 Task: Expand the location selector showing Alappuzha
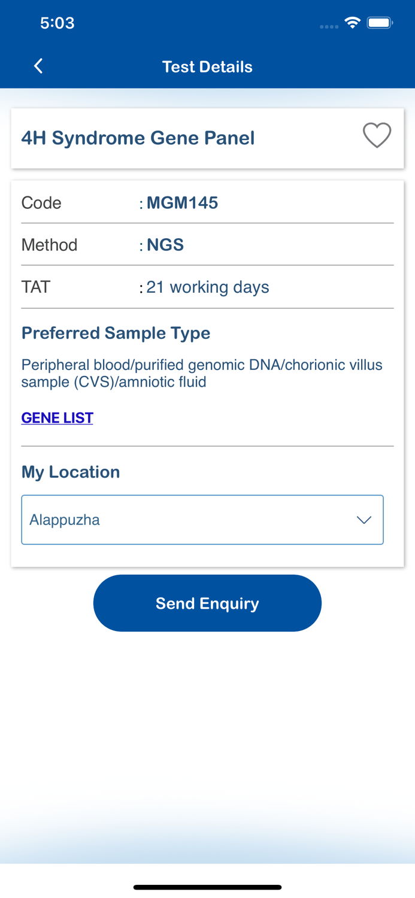202,519
